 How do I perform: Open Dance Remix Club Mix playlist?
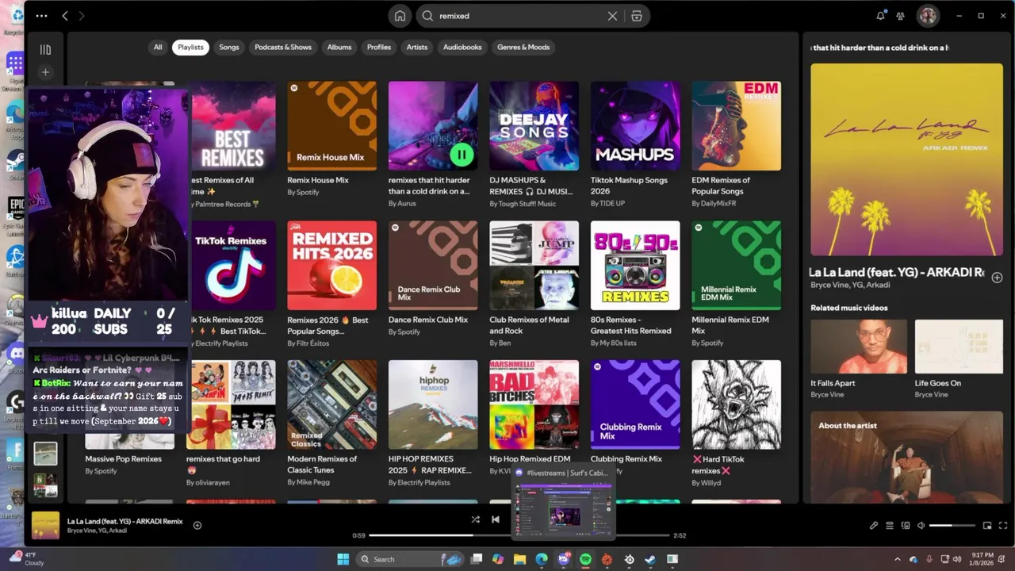click(x=433, y=265)
